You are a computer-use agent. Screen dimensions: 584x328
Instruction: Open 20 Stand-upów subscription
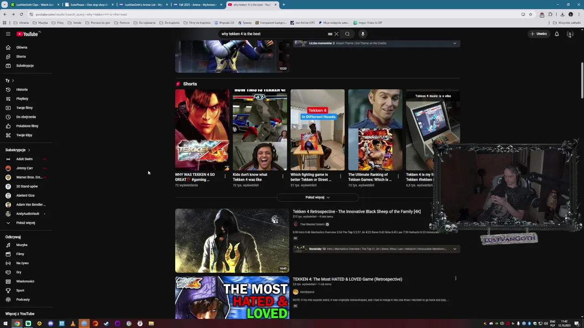tap(27, 186)
